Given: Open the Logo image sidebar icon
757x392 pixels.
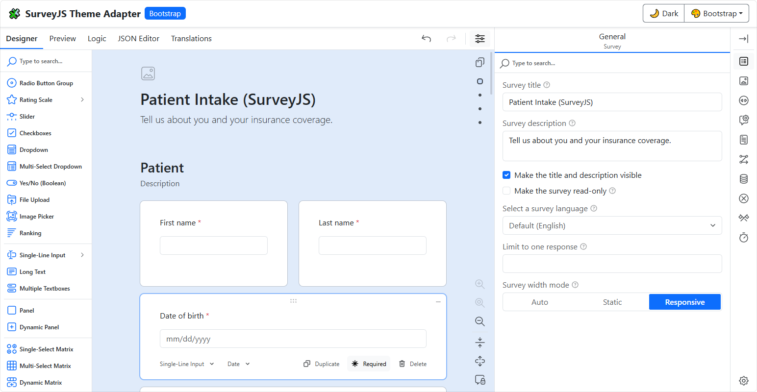Looking at the screenshot, I should coord(744,81).
